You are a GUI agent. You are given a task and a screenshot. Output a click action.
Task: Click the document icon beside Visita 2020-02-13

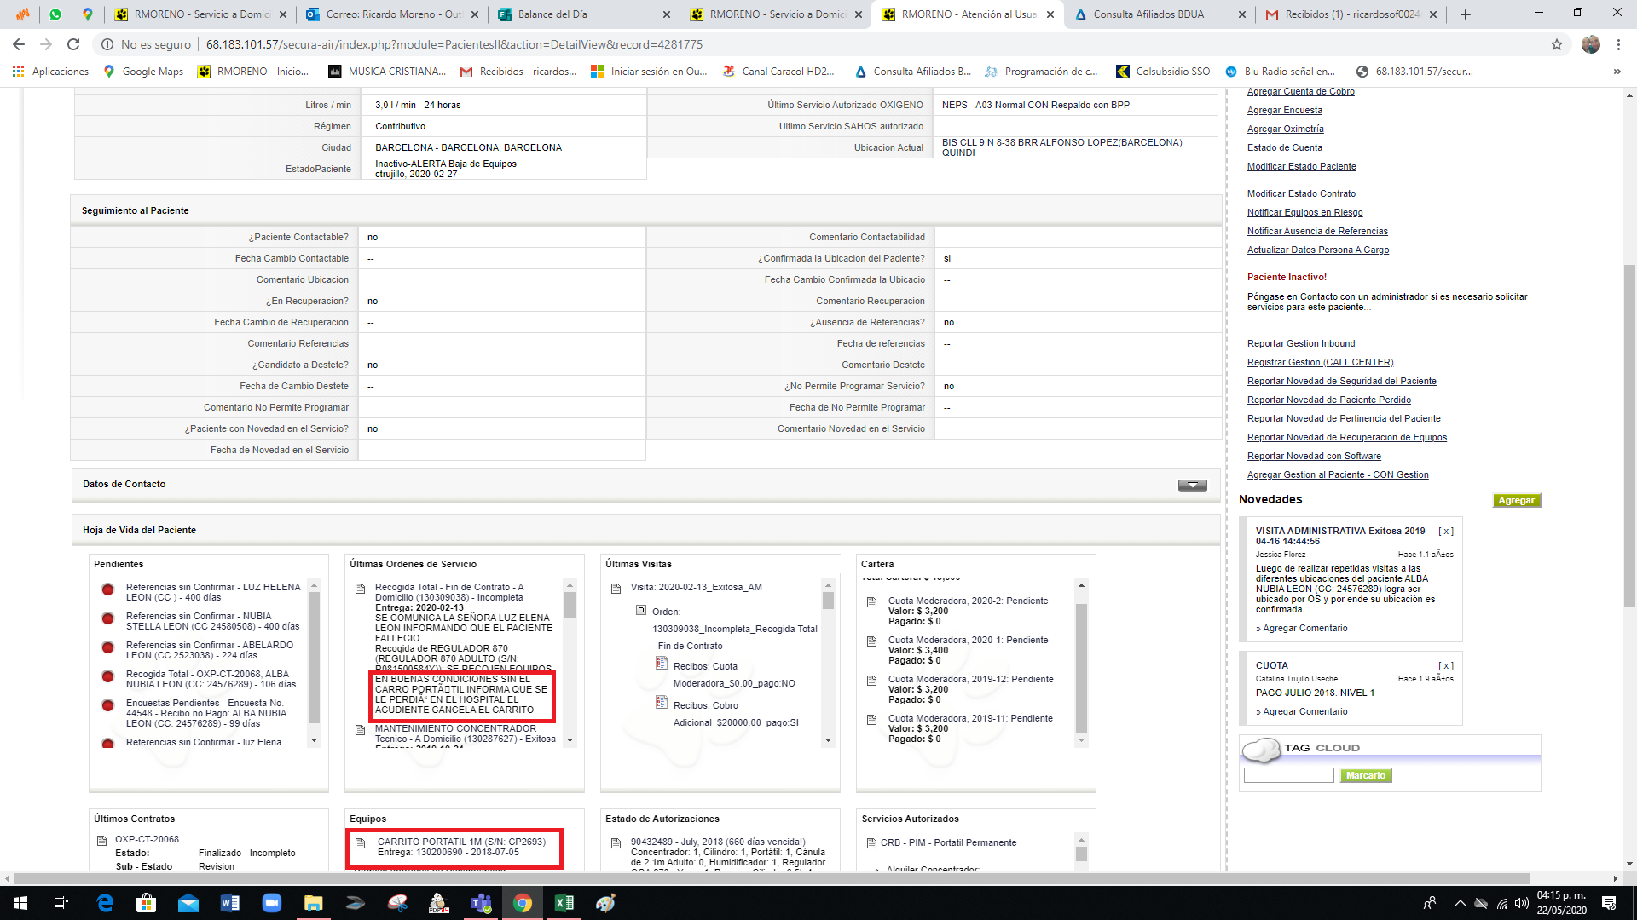click(616, 589)
